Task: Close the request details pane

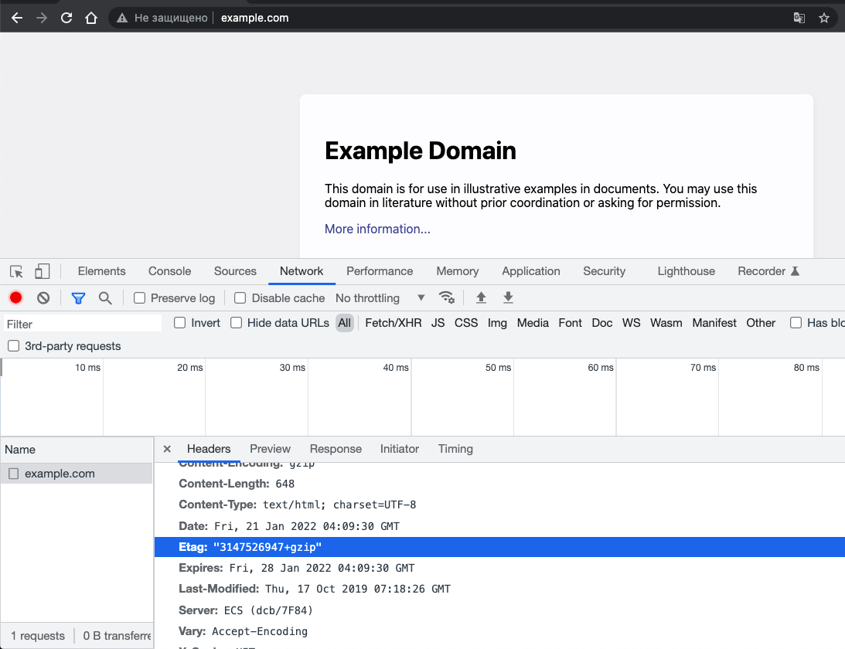Action: pyautogui.click(x=167, y=449)
